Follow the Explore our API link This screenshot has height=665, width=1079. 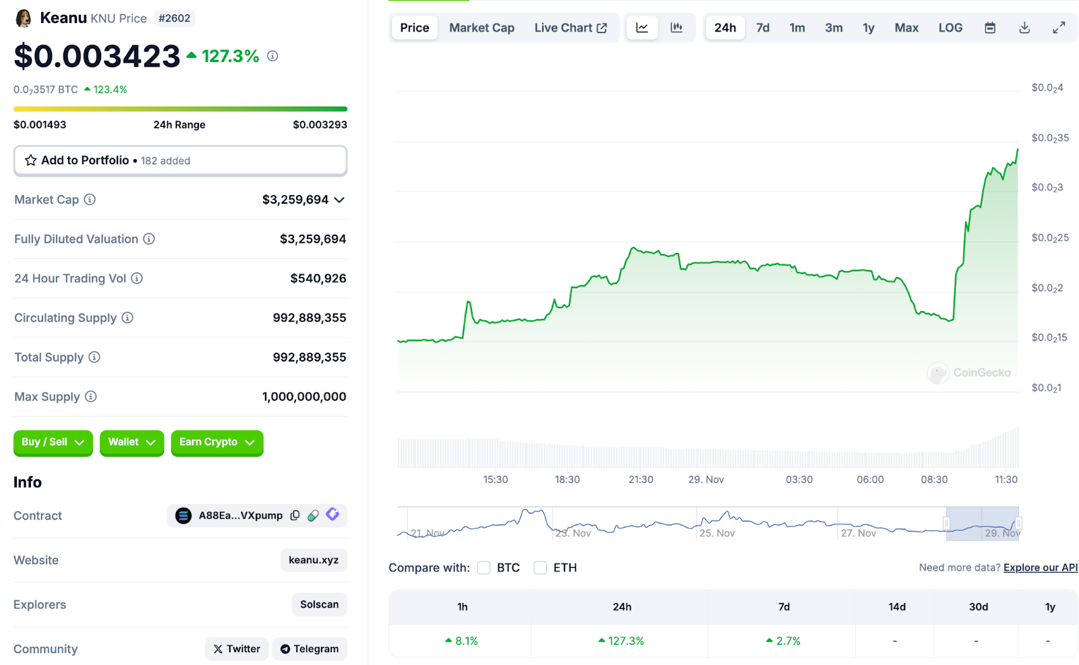pos(1041,567)
